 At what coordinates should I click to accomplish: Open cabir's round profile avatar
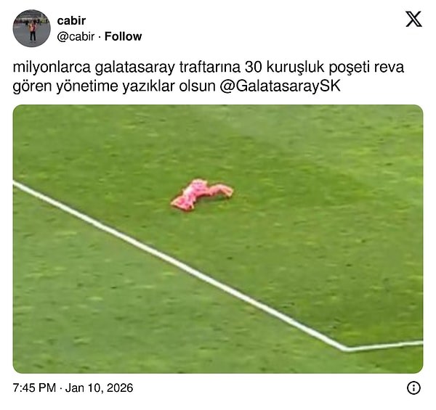click(x=32, y=28)
